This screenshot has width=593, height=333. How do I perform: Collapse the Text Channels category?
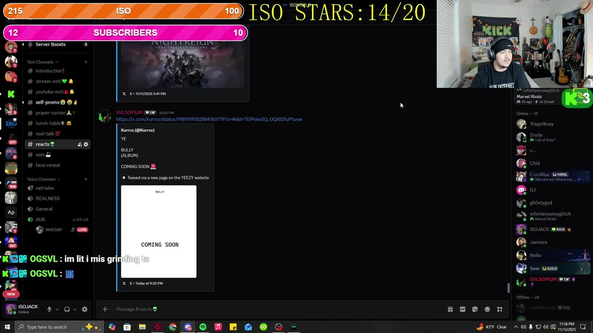(42, 62)
